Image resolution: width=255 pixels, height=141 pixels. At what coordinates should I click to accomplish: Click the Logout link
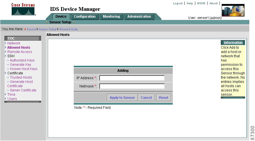coord(178,3)
